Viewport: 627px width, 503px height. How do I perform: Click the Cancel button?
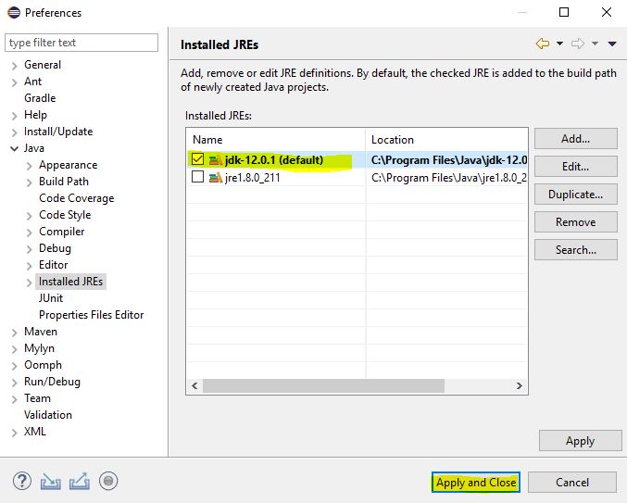pos(572,483)
